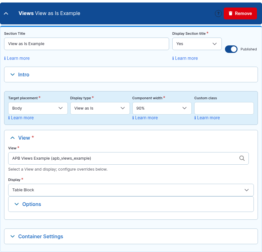The height and width of the screenshot is (252, 262).
Task: Expand Container Settings section
Action: (131, 236)
